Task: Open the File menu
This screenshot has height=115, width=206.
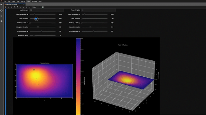Action: point(5,1)
